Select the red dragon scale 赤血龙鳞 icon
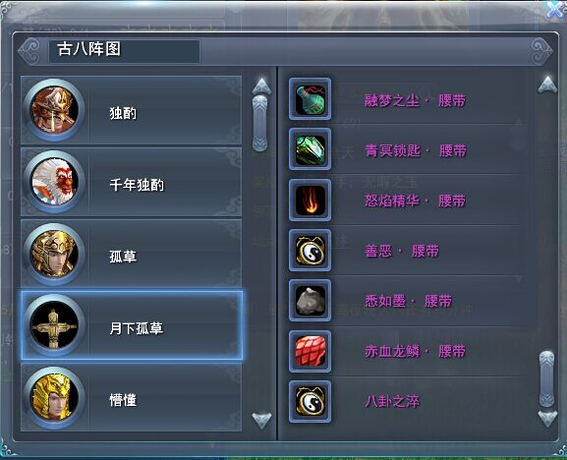Viewport: 567px width, 460px height. coord(310,351)
